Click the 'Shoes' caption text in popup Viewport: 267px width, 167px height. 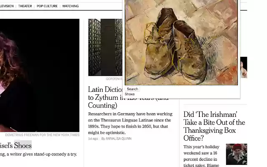pos(130,94)
